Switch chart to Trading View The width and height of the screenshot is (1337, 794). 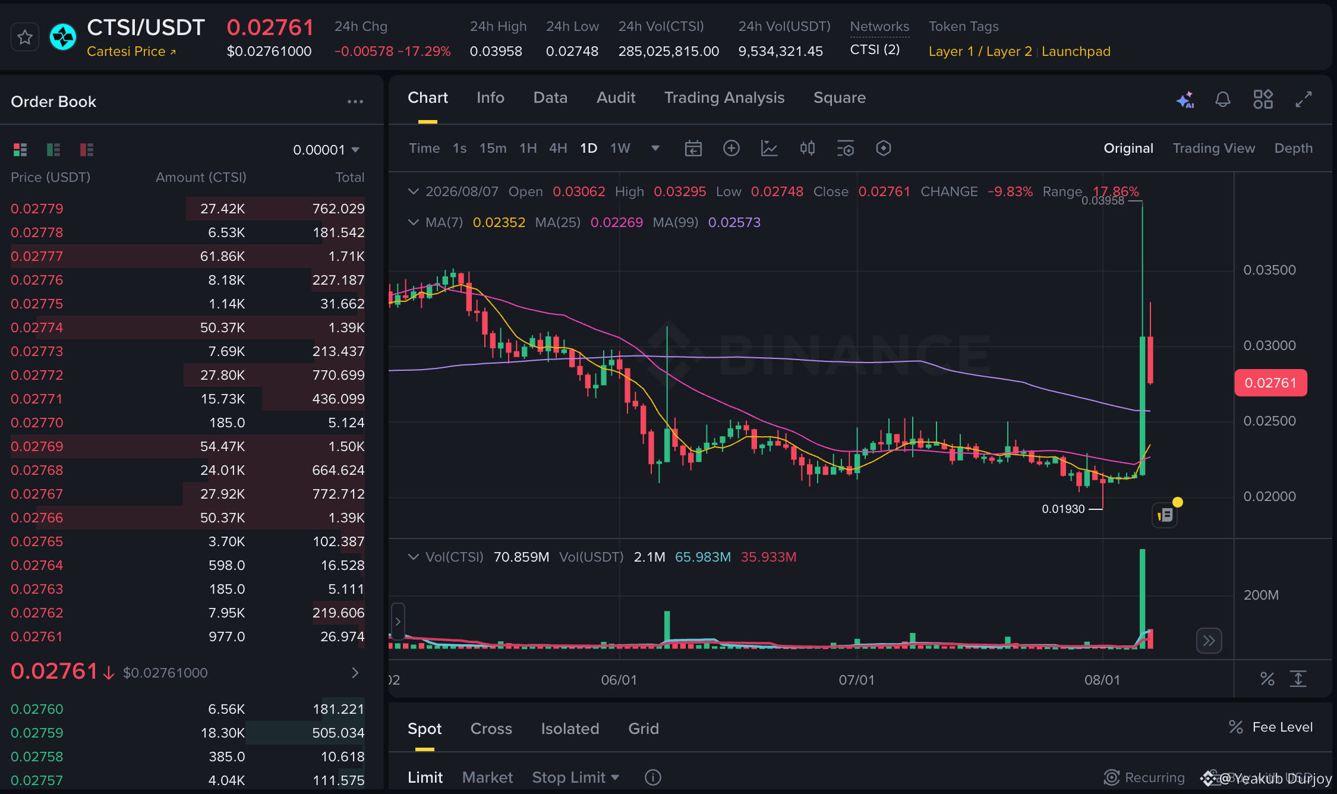(x=1214, y=149)
